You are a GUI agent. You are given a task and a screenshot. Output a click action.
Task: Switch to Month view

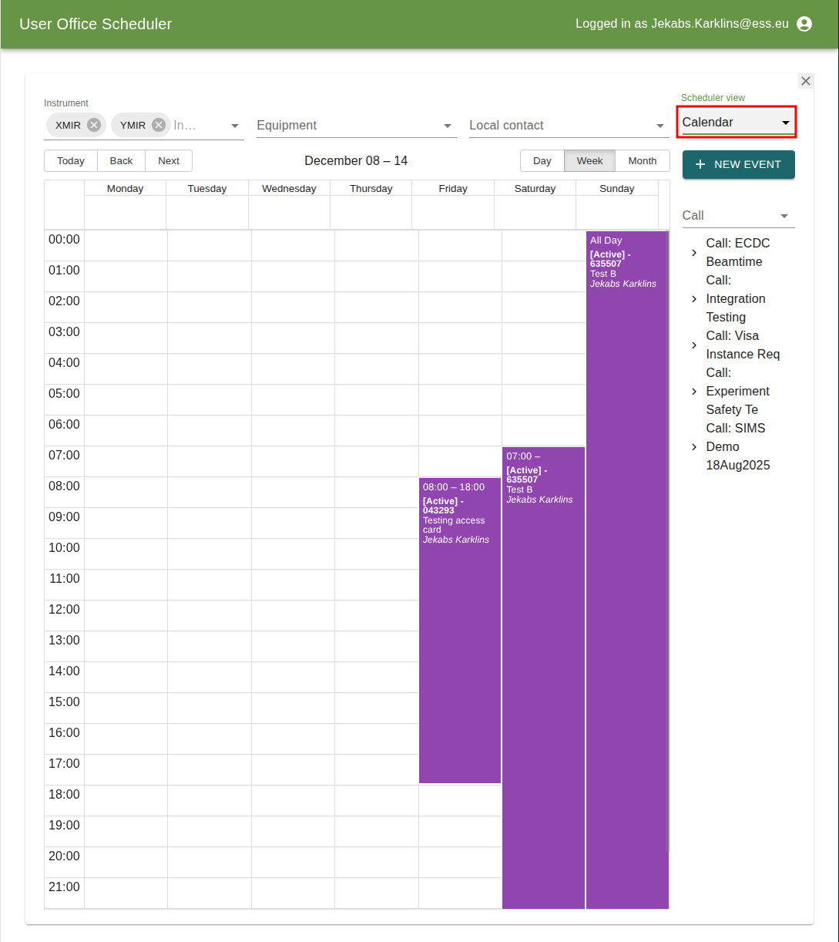click(x=643, y=160)
